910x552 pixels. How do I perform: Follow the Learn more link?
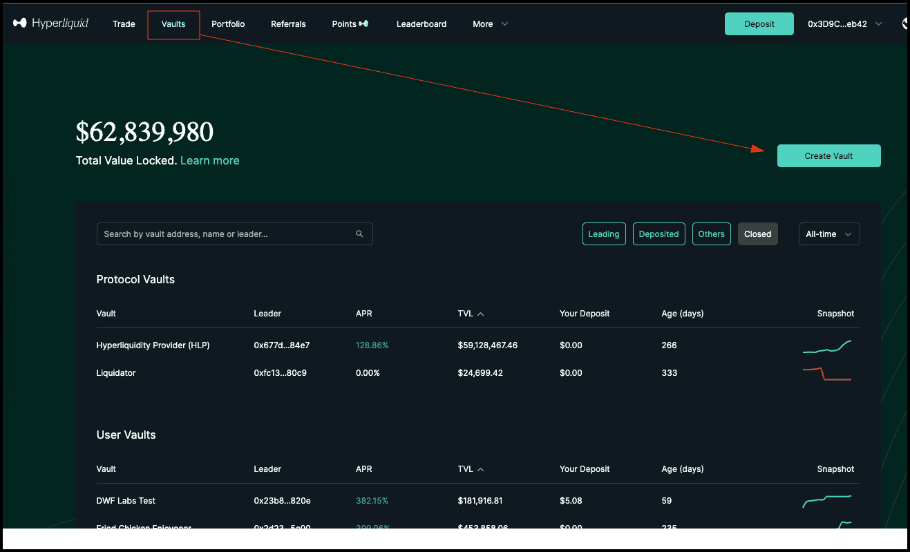[x=210, y=160]
